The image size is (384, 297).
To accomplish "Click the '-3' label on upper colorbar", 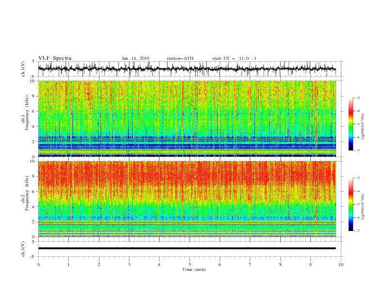I will click(x=357, y=98).
